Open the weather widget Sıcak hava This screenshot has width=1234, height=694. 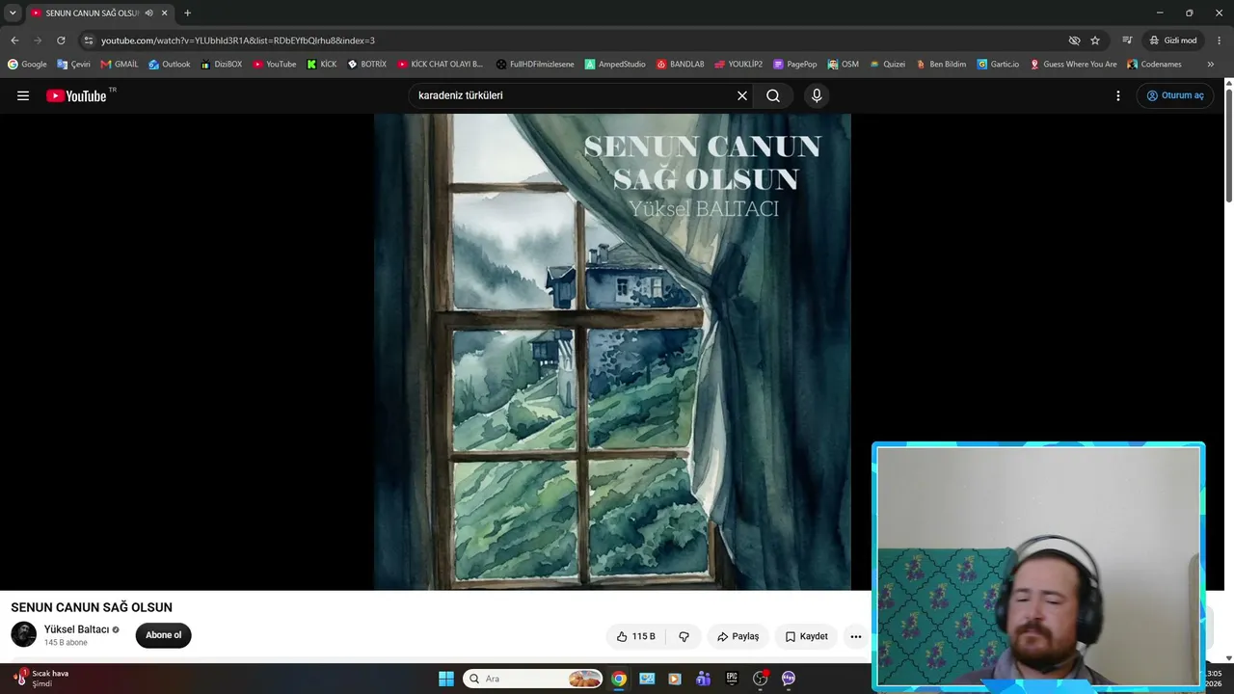click(40, 678)
